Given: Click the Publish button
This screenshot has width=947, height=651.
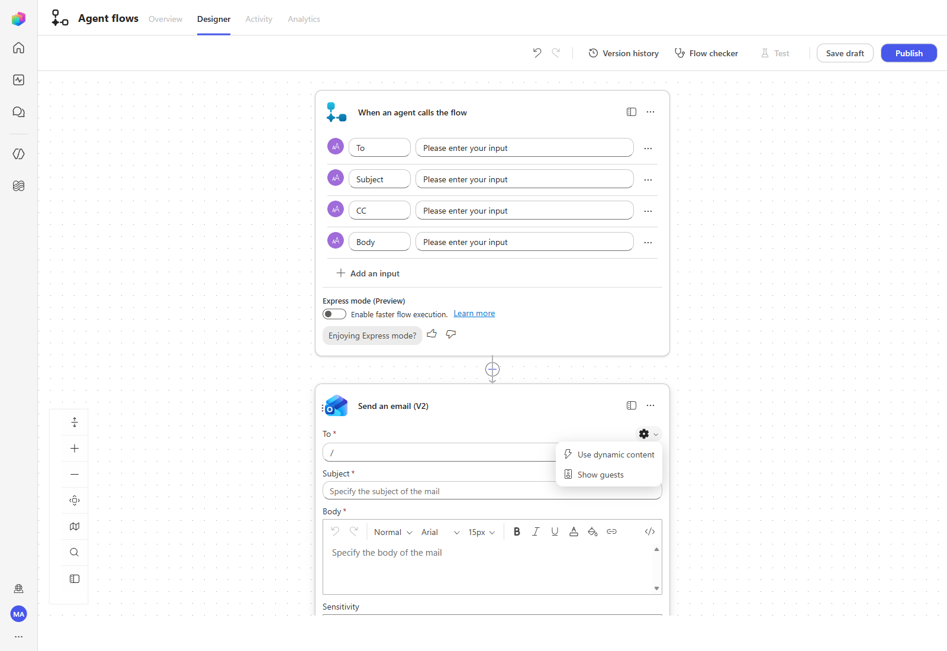Looking at the screenshot, I should pos(909,53).
